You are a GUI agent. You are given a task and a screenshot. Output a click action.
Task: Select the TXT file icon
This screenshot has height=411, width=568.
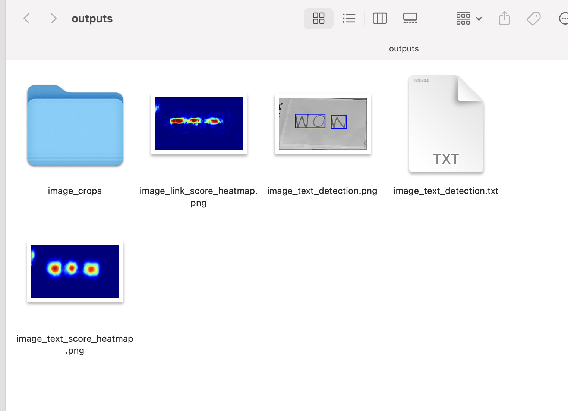click(x=446, y=124)
